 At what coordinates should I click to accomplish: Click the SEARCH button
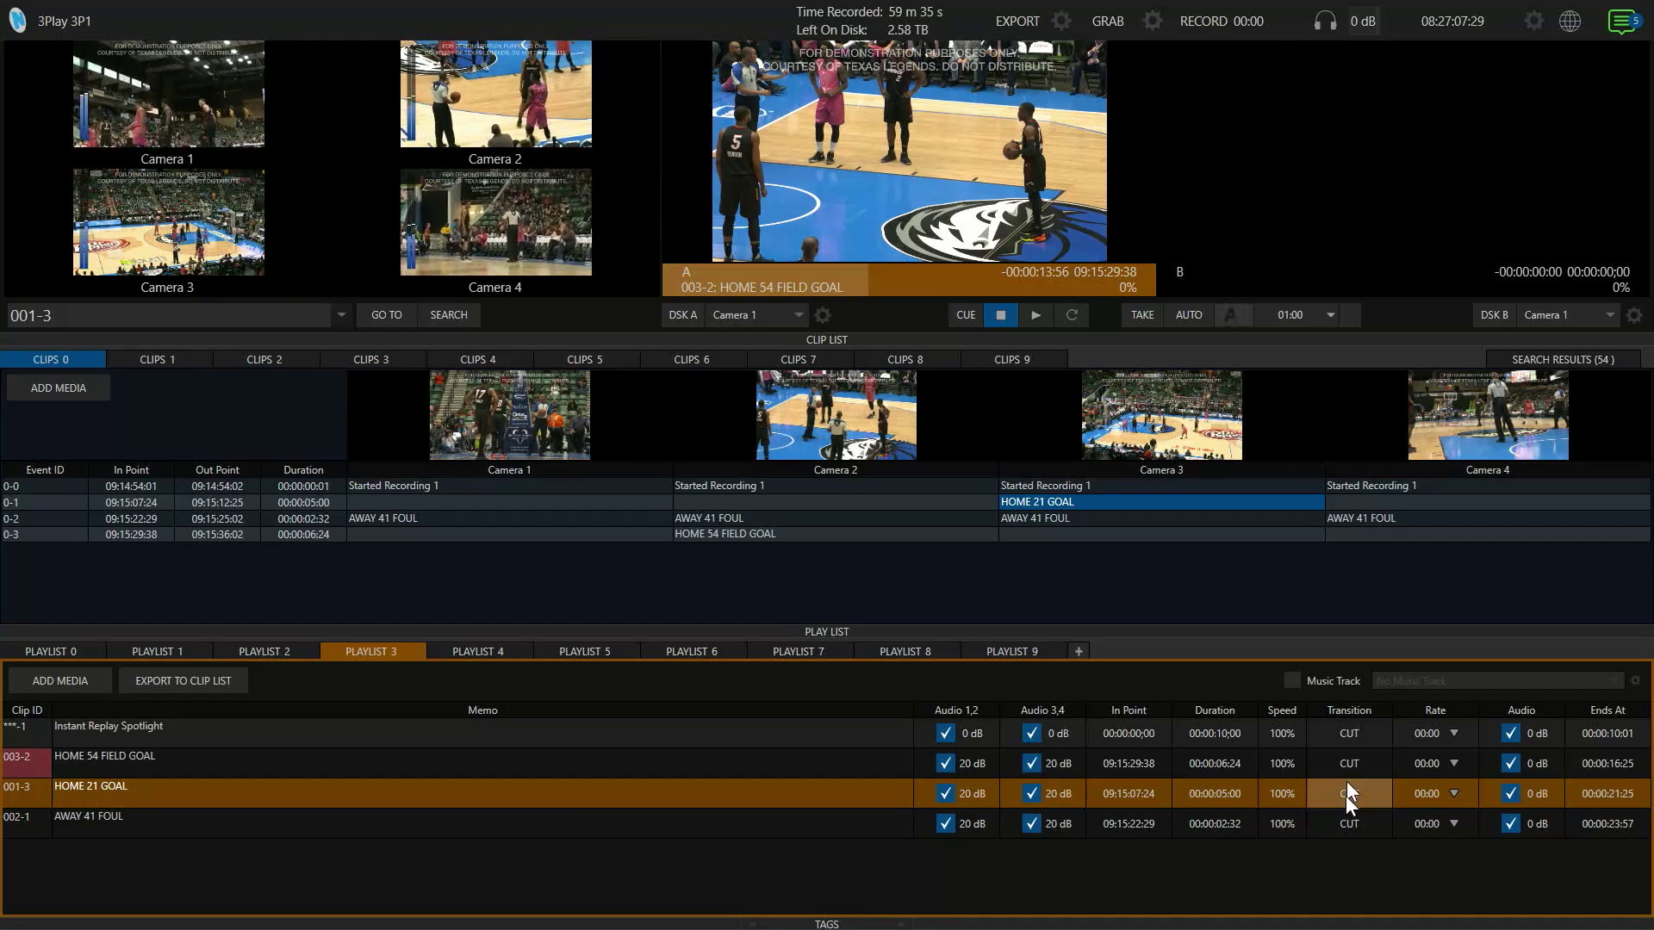pyautogui.click(x=449, y=315)
